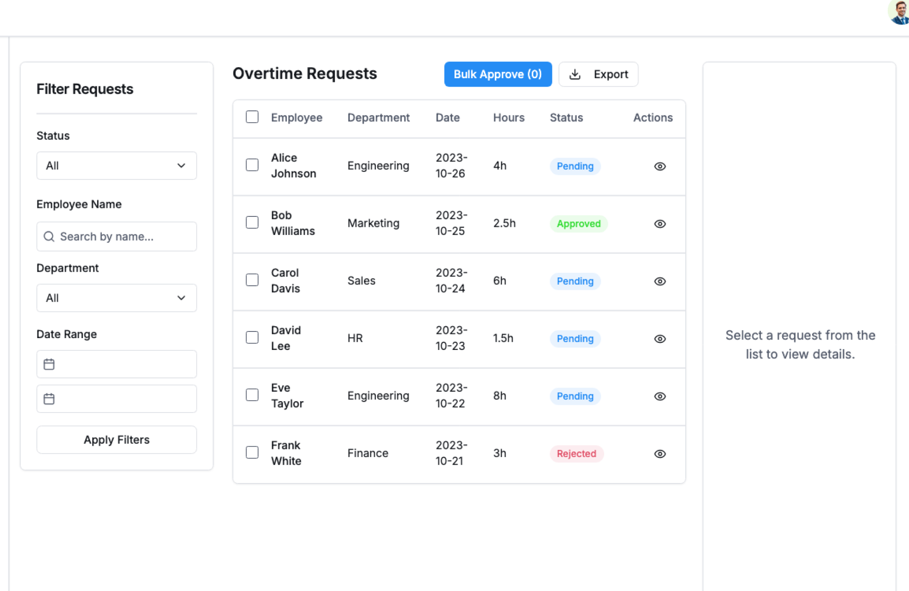Focus the Search by name field
The height and width of the screenshot is (591, 909).
pyautogui.click(x=123, y=237)
